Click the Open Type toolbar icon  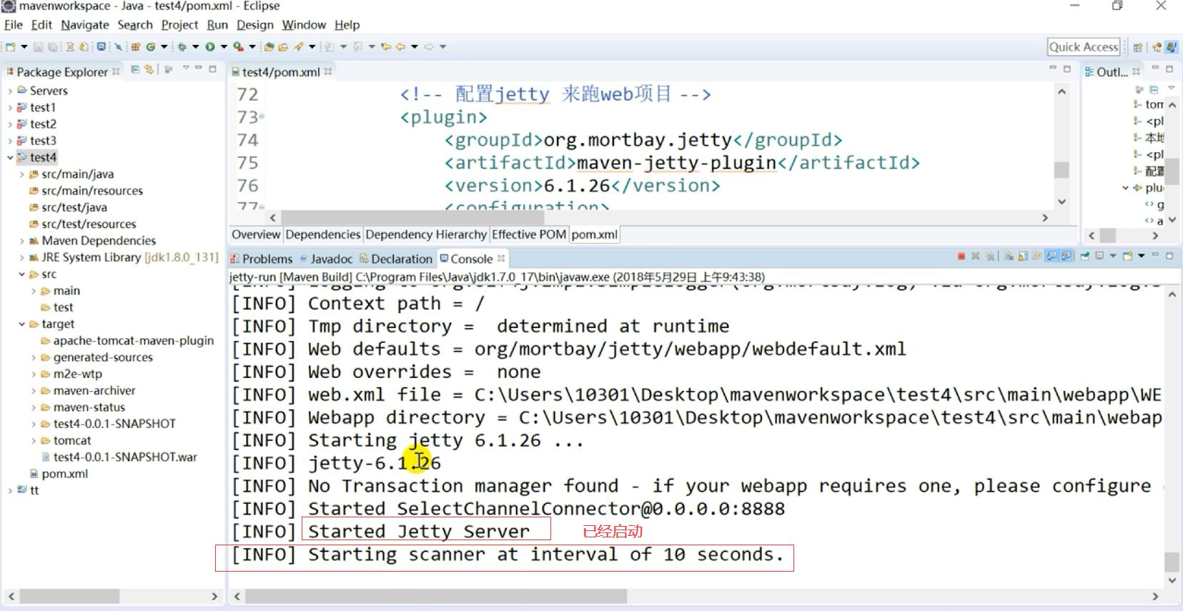click(269, 47)
